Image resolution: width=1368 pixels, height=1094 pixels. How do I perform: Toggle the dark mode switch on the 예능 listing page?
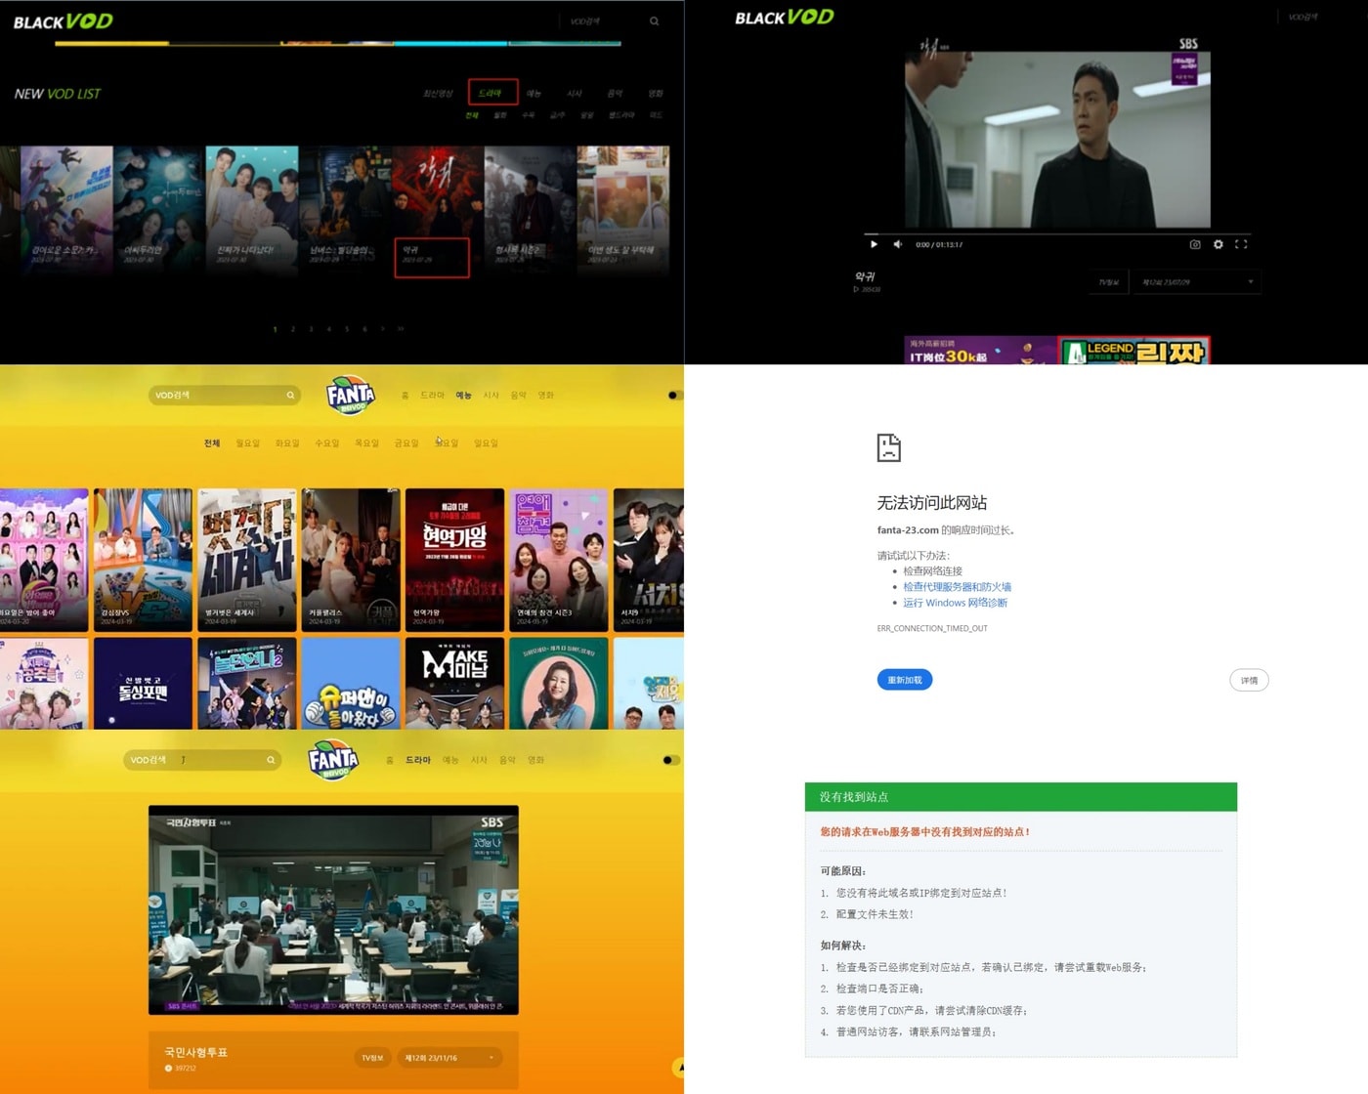[x=673, y=396]
